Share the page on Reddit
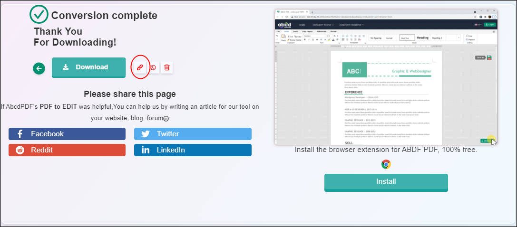Viewport: 517px width, 227px height. [67, 150]
